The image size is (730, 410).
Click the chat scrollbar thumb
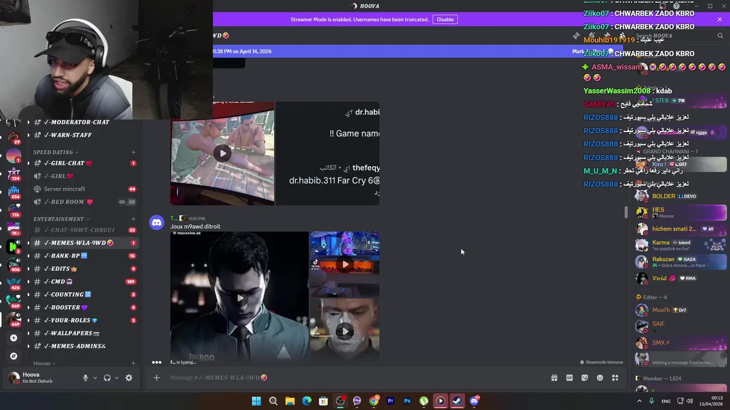point(626,212)
